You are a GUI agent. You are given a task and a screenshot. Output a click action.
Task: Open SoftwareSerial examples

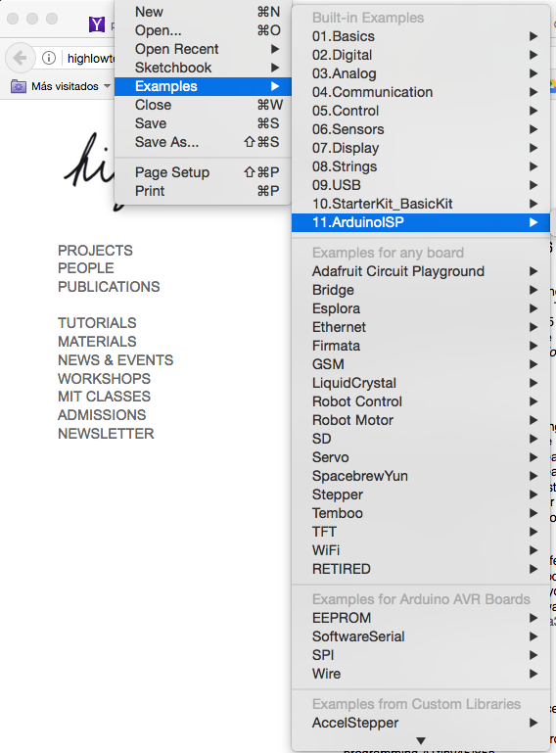(421, 636)
